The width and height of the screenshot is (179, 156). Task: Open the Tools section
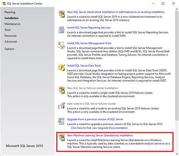[x=8, y=30]
